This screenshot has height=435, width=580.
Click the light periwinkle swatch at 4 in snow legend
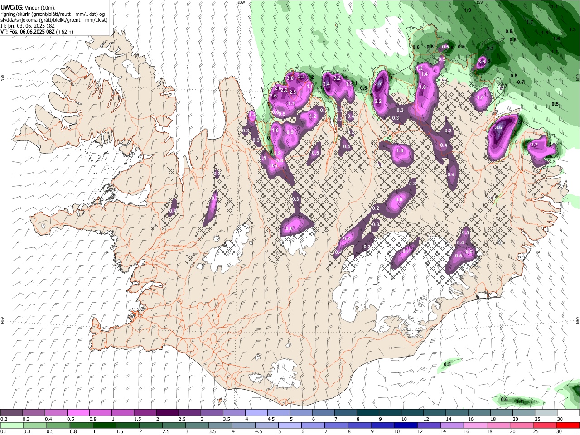(256, 413)
